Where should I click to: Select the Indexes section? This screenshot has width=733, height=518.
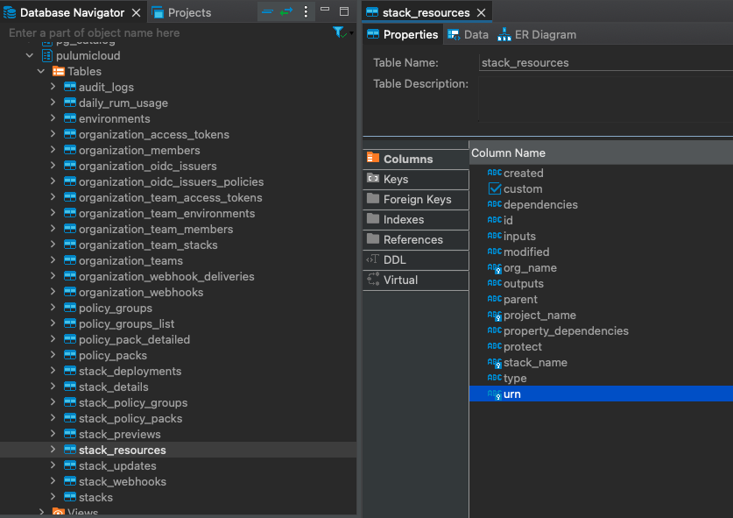point(416,219)
